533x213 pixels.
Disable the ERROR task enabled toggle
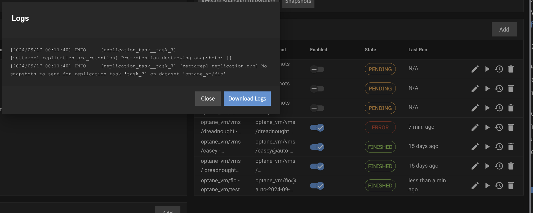click(x=317, y=128)
